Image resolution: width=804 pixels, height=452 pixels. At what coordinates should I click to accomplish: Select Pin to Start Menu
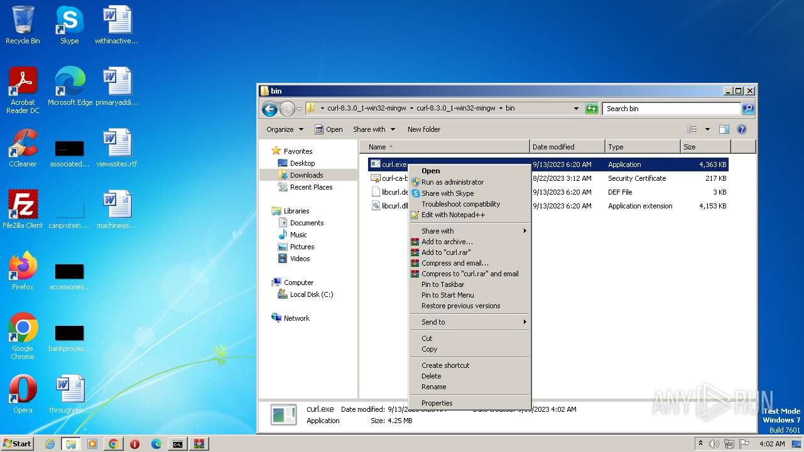pos(469,295)
